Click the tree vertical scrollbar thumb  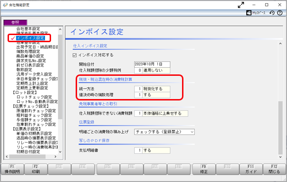pyautogui.click(x=60, y=77)
